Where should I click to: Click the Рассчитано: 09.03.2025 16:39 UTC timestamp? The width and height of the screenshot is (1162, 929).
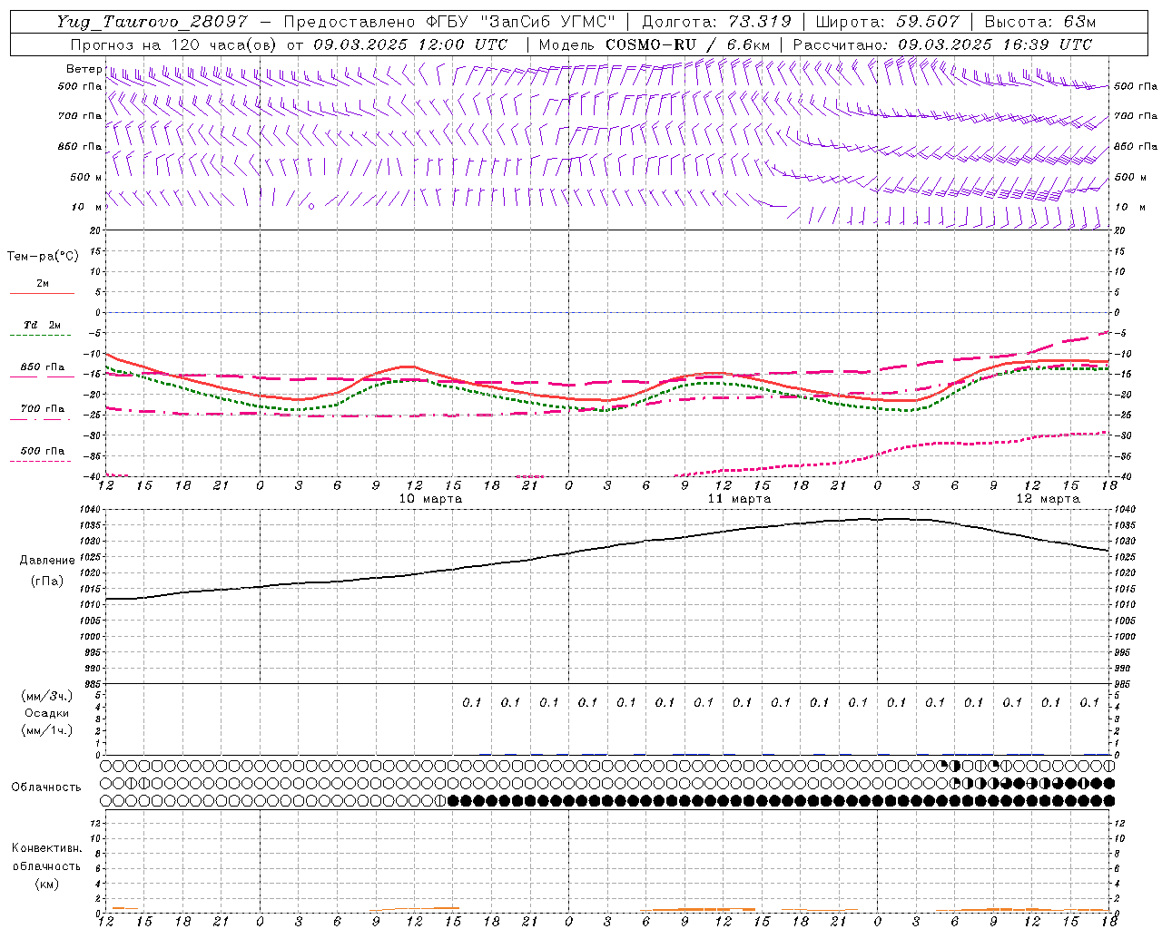(x=942, y=44)
